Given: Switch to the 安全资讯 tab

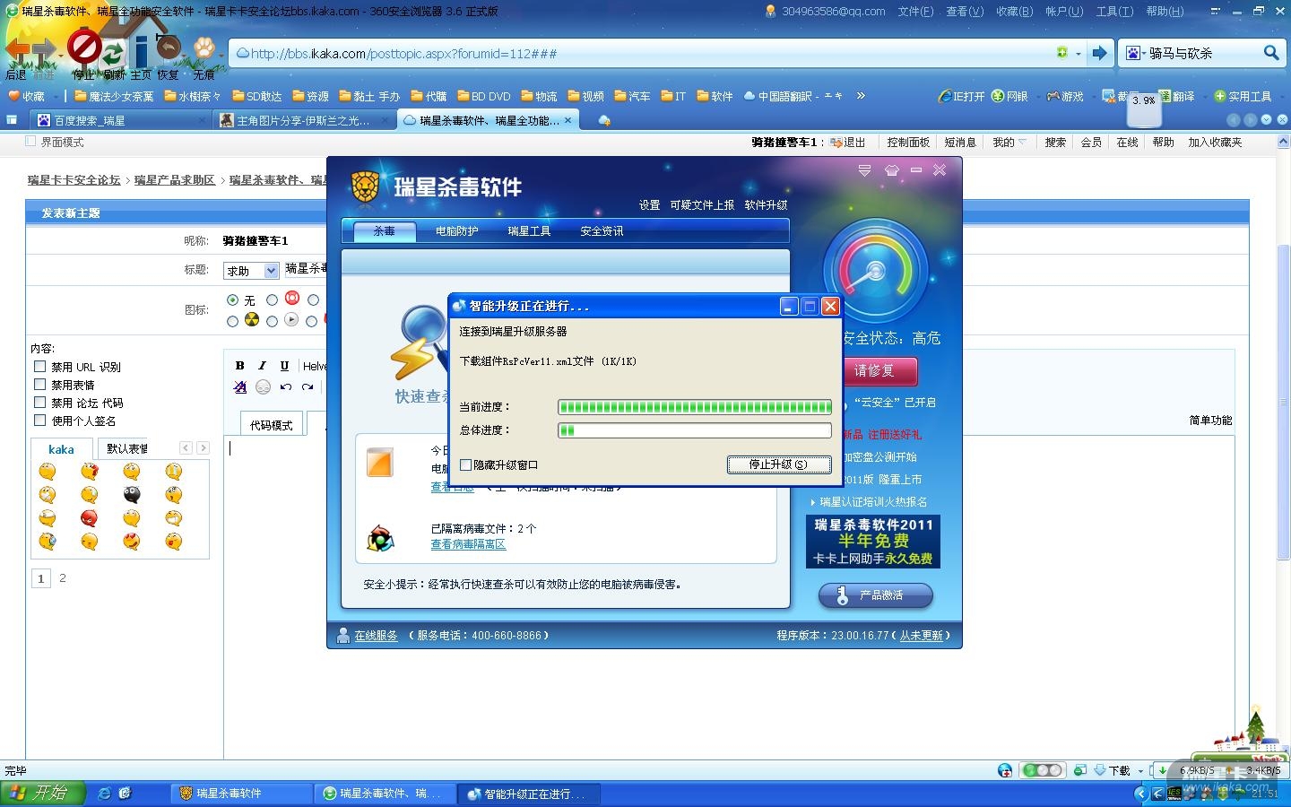Looking at the screenshot, I should click(602, 231).
